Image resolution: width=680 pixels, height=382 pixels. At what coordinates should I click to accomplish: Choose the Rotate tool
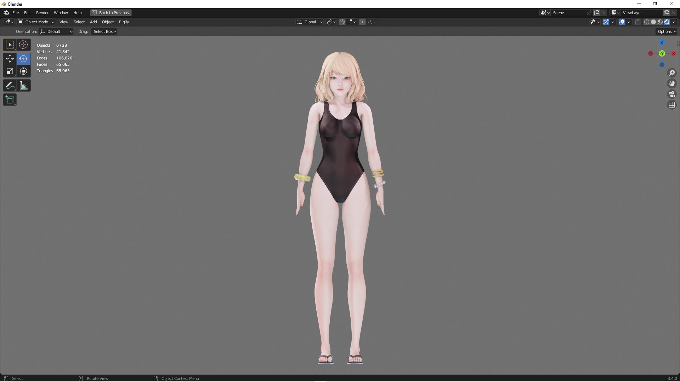[23, 59]
